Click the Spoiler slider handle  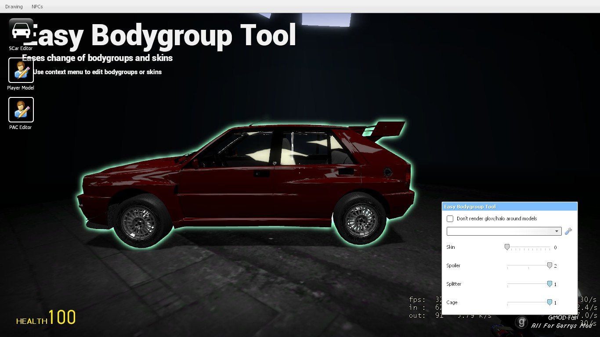(549, 265)
